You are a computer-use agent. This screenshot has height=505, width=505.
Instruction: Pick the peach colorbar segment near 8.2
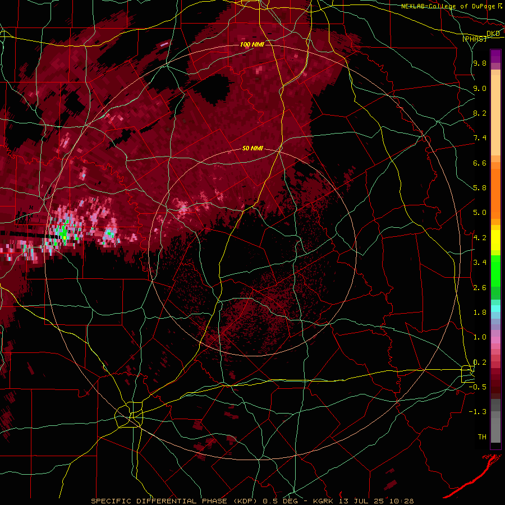[x=495, y=115]
